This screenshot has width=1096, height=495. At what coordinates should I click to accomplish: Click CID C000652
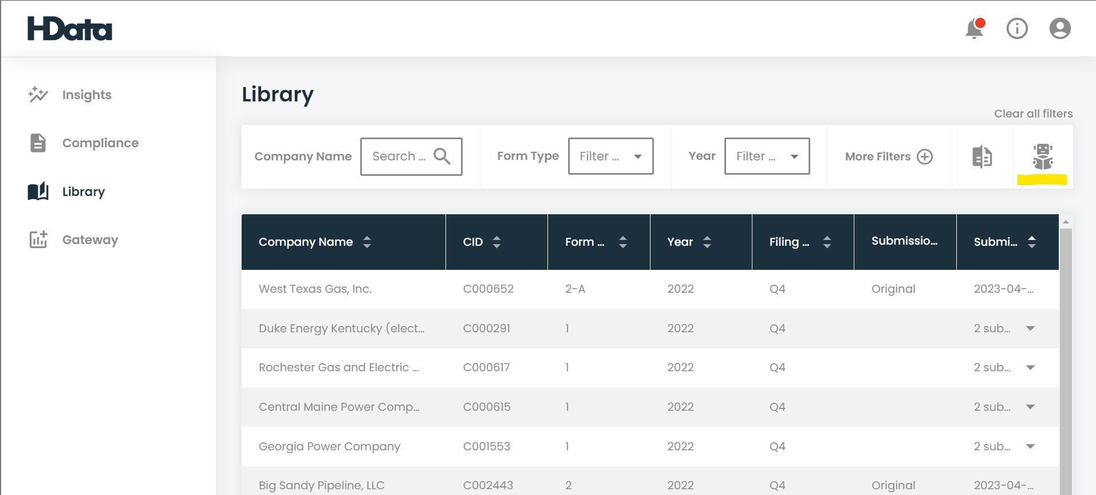[x=488, y=289]
